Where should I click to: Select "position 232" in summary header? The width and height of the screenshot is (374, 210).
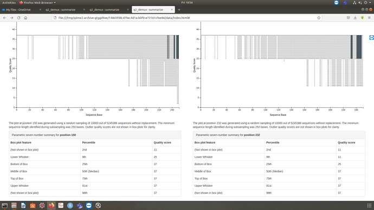[x=252, y=135]
